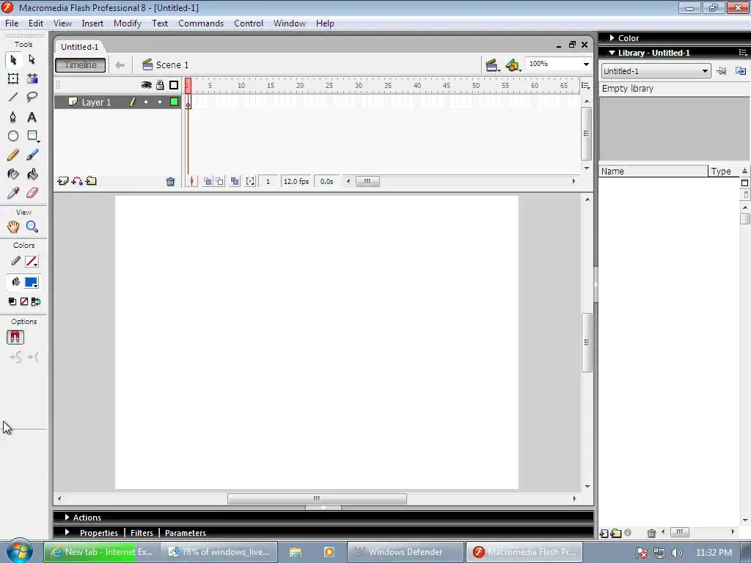Open the Commands menu
Viewport: 751px width, 563px height.
pos(201,23)
